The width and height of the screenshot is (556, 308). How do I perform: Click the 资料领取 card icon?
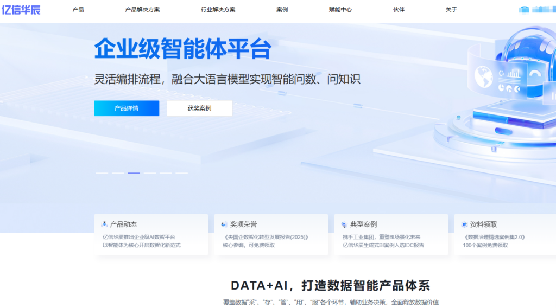tap(464, 224)
